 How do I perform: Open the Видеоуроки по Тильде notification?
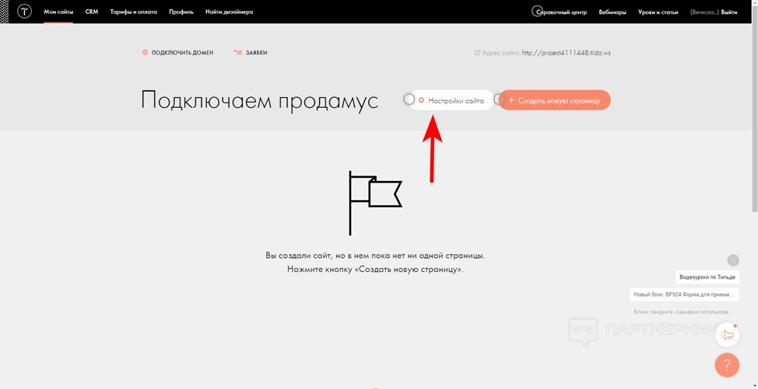707,277
